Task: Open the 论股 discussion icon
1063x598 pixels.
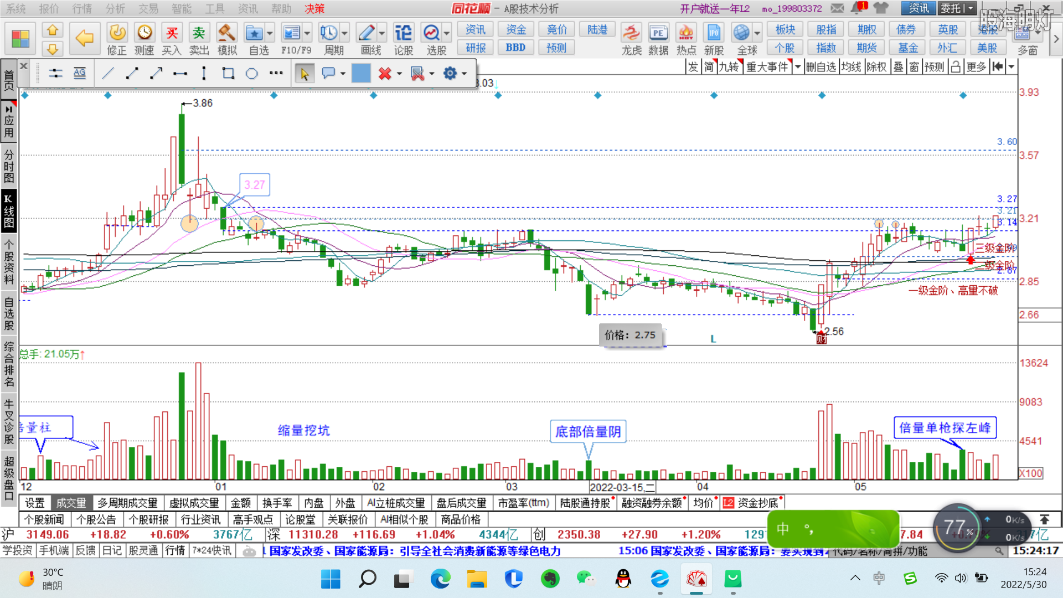Action: pos(403,33)
